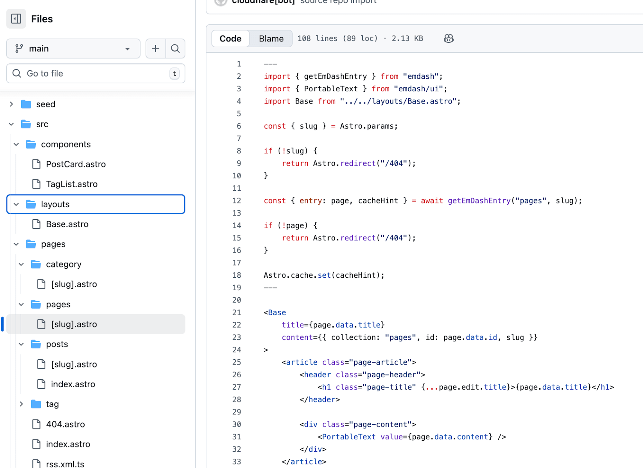Image resolution: width=643 pixels, height=468 pixels.
Task: Open TagList.astro in components
Action: click(71, 184)
